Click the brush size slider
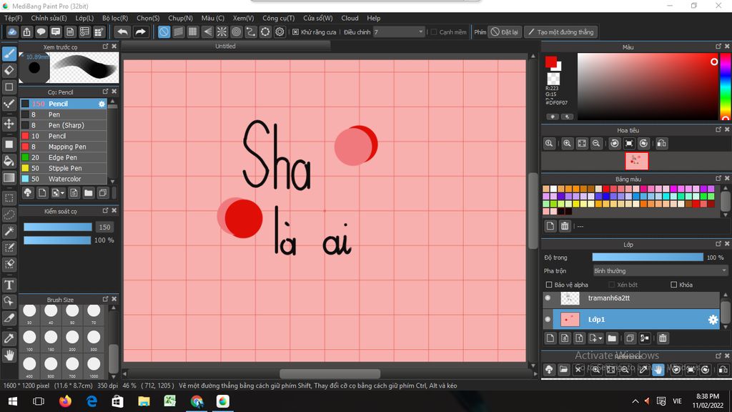 (x=58, y=227)
